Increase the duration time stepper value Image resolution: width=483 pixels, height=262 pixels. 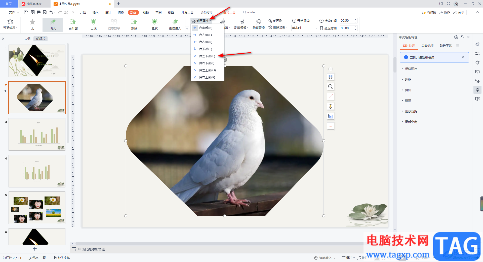(x=355, y=19)
